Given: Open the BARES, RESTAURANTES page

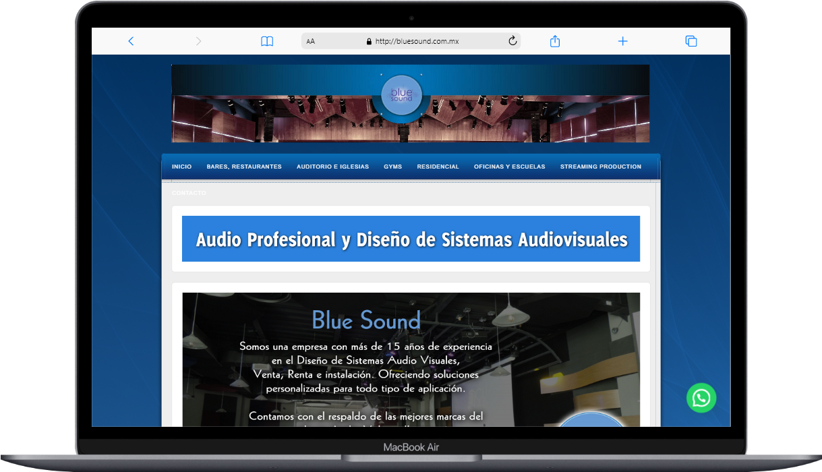Looking at the screenshot, I should point(244,166).
